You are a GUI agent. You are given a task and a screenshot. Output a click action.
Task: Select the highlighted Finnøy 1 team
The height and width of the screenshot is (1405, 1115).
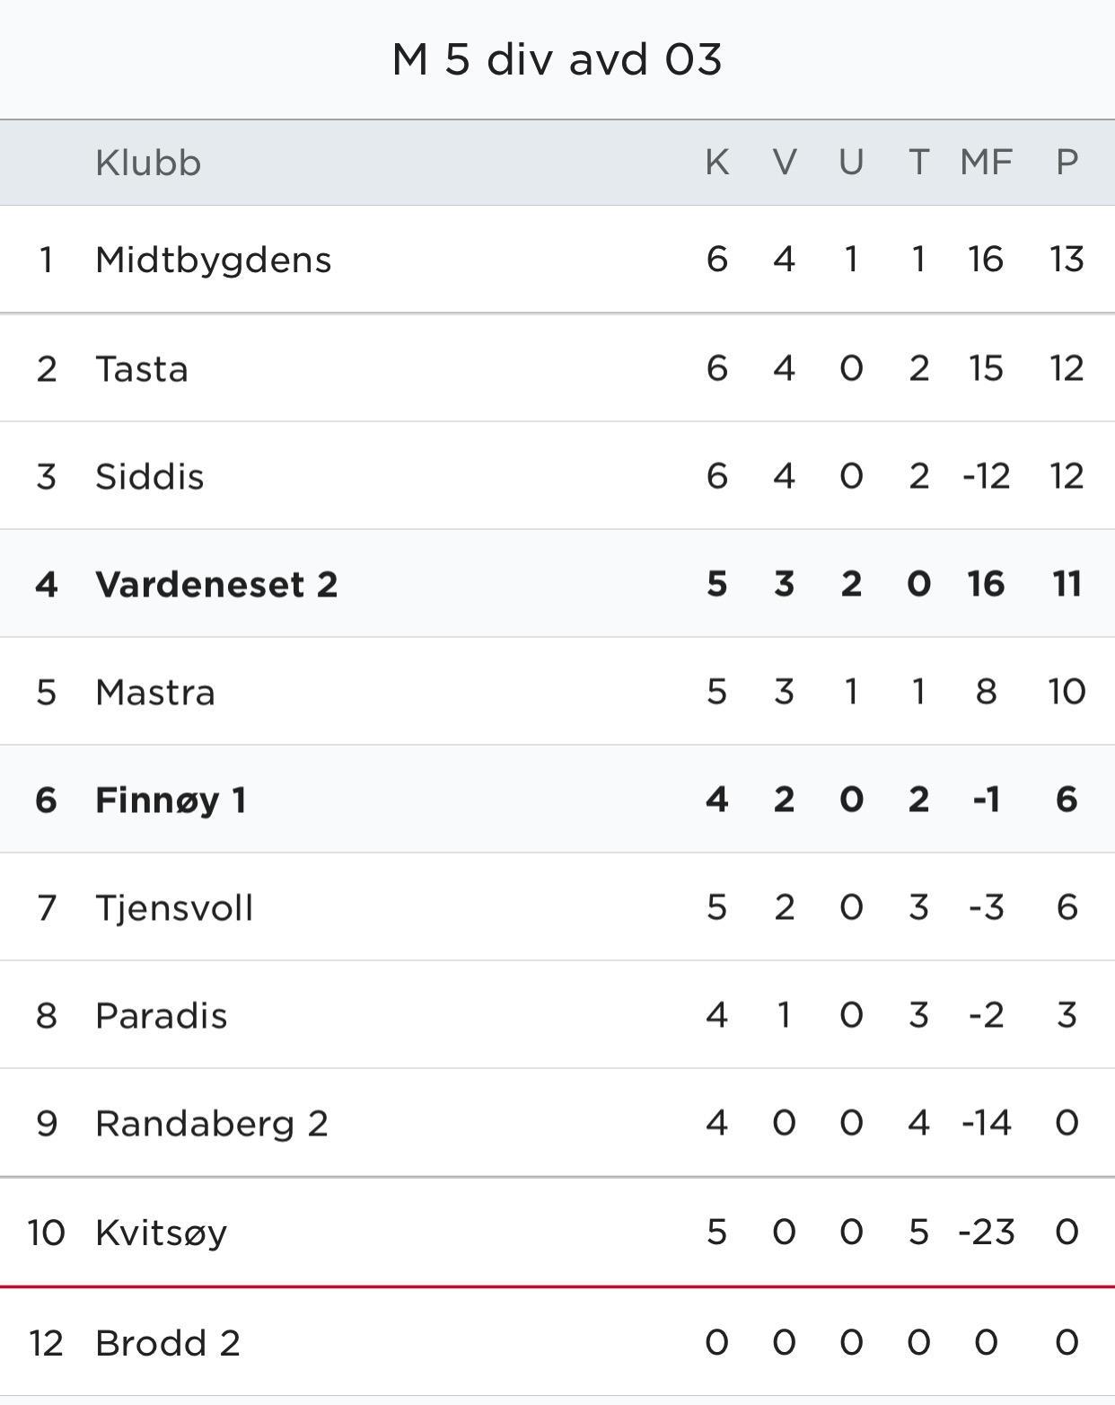[171, 800]
